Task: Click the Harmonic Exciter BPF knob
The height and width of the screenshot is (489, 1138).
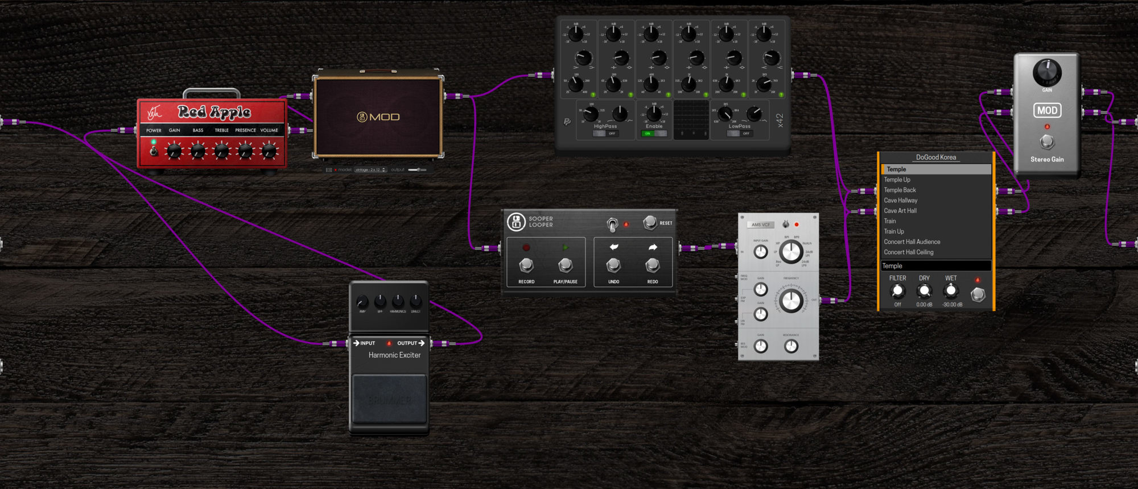Action: coord(380,301)
